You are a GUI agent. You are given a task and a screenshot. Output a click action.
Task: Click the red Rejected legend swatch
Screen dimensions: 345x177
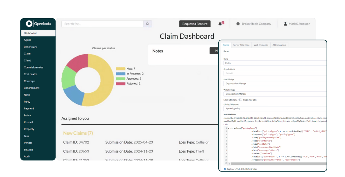(x=121, y=83)
